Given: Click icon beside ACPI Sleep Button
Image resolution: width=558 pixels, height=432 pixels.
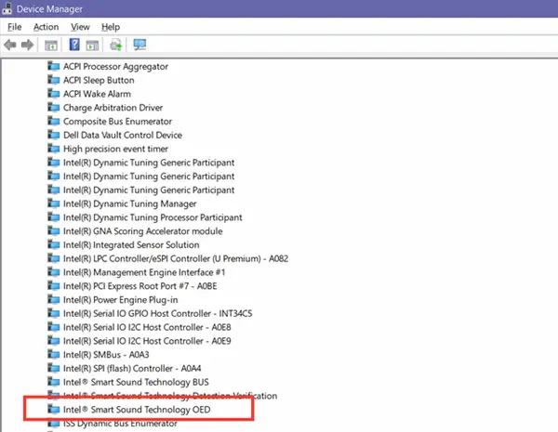Looking at the screenshot, I should tap(54, 80).
